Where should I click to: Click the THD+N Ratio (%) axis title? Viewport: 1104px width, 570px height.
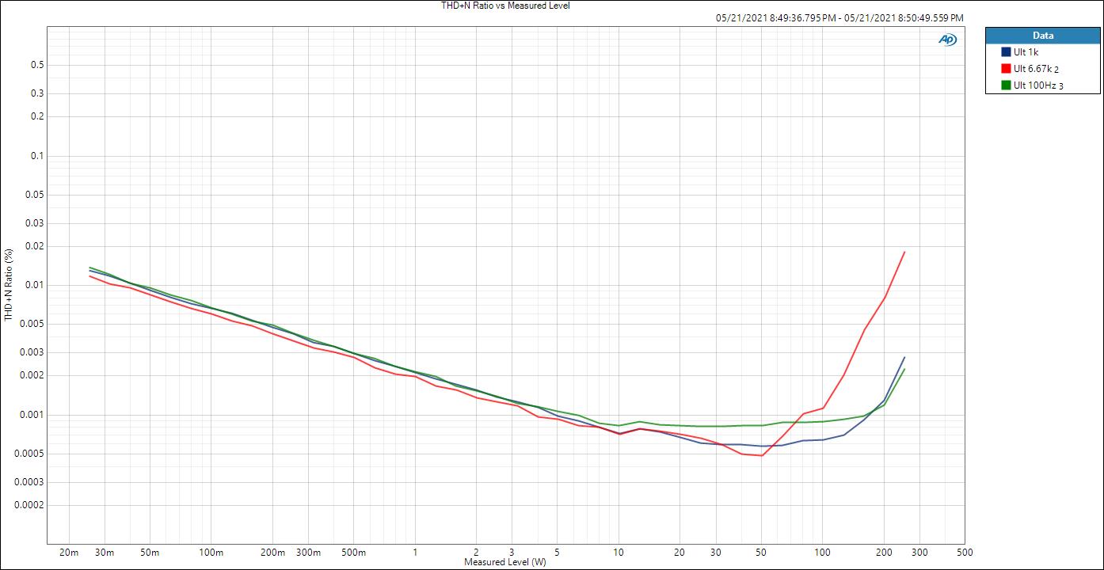[9, 285]
